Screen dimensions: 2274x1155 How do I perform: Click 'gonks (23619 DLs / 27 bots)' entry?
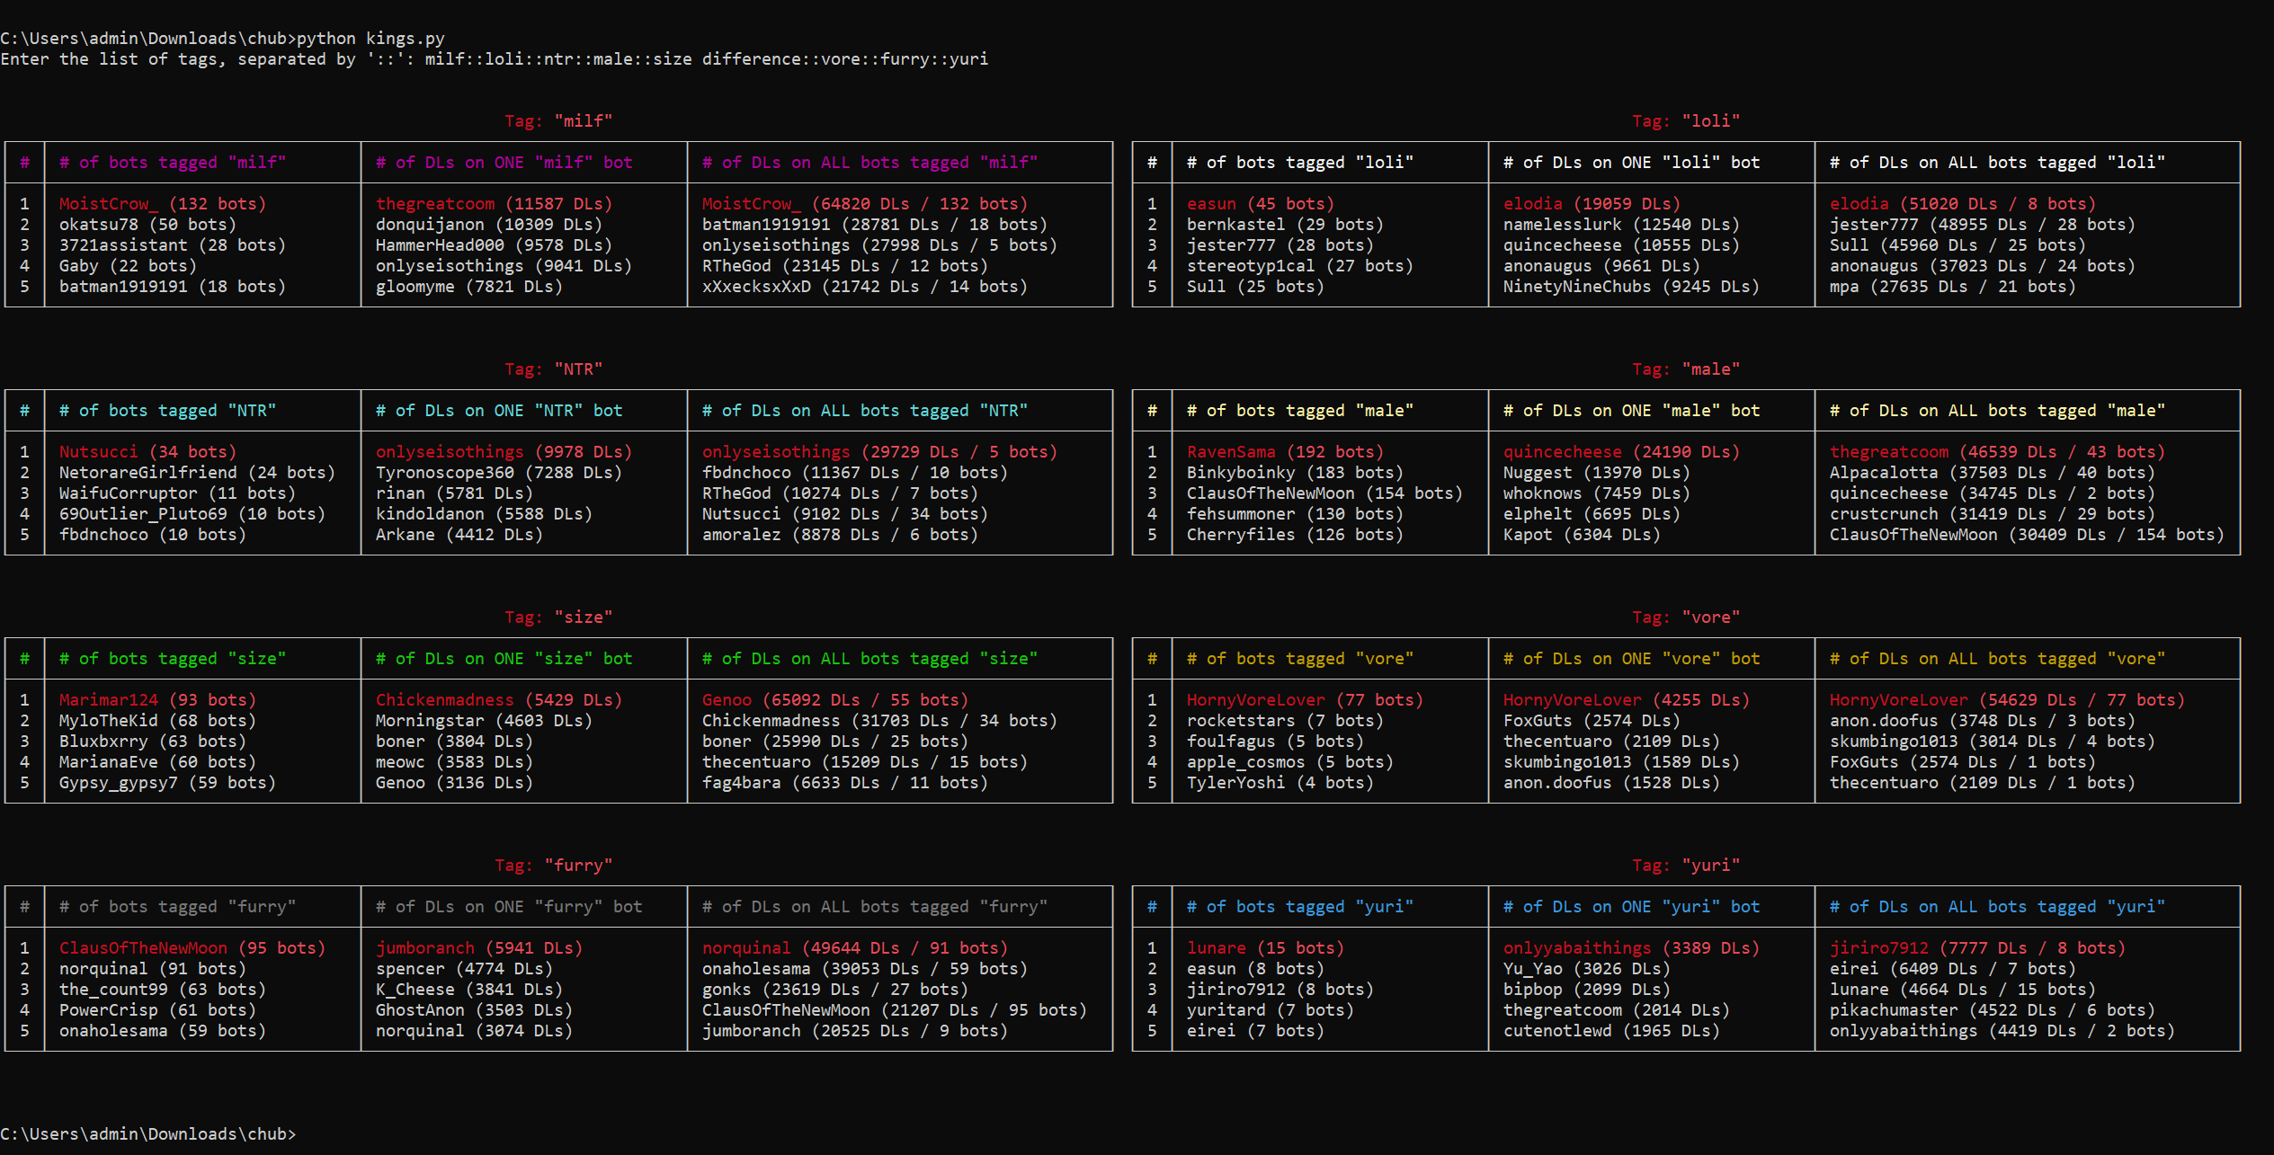coord(835,989)
